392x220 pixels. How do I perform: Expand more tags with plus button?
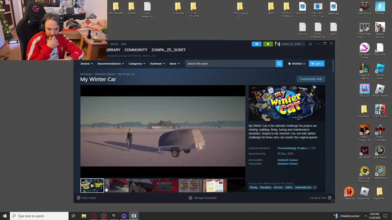tap(315, 187)
